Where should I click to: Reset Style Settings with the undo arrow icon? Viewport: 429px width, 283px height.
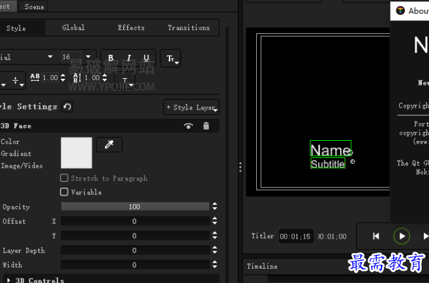click(67, 106)
